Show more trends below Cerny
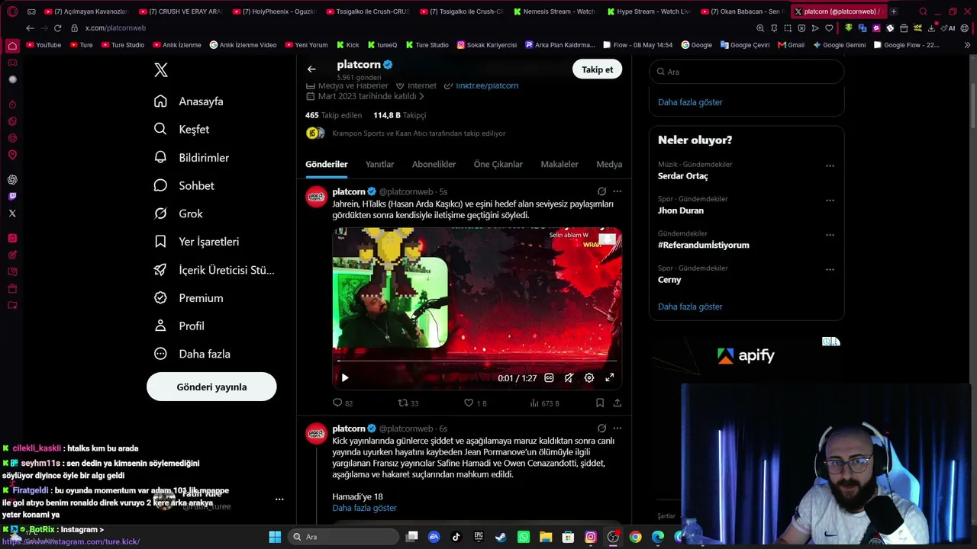The height and width of the screenshot is (549, 977). [x=690, y=307]
